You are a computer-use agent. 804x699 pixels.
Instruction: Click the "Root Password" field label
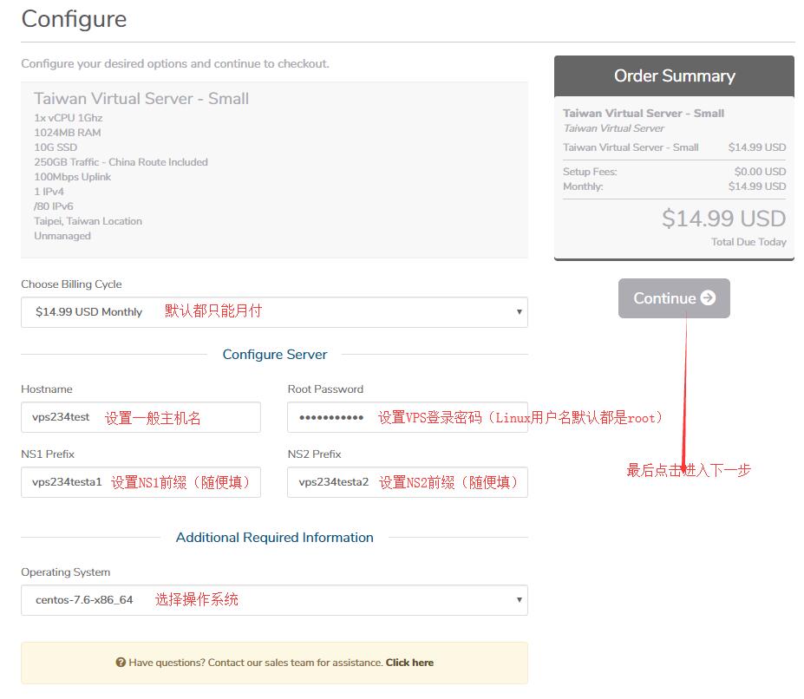(x=325, y=389)
